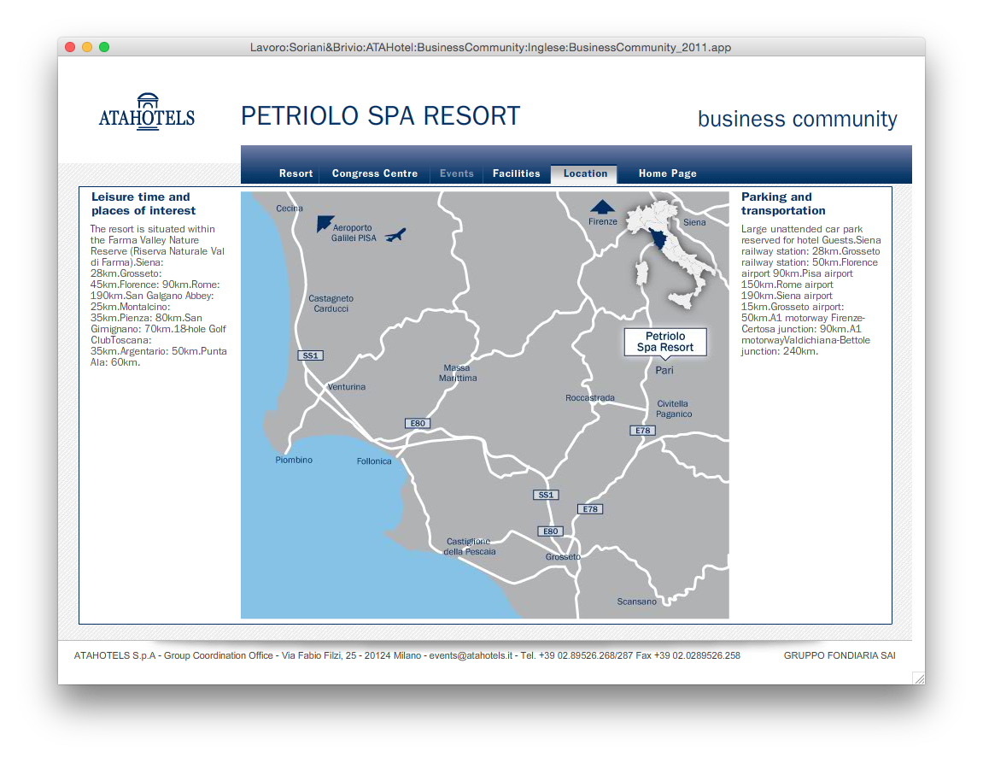Click the Aeroporto Galilei direction arrow marker
Screen dimensions: 983x763
(325, 223)
